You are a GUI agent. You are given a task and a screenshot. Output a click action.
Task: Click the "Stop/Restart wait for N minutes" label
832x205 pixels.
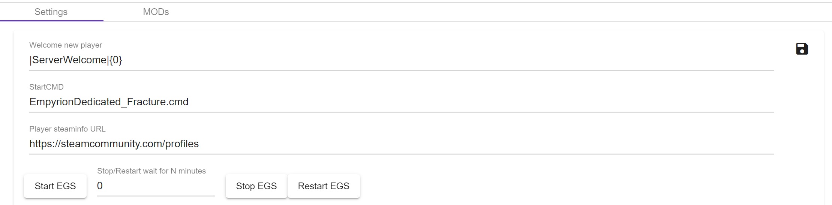pos(151,171)
